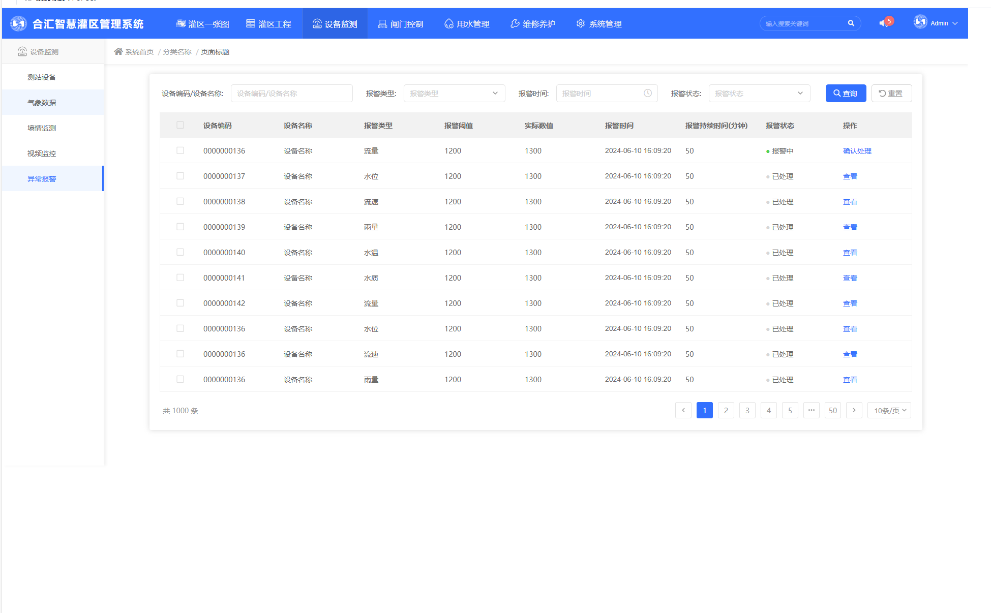Click the blue 查询 button

846,93
